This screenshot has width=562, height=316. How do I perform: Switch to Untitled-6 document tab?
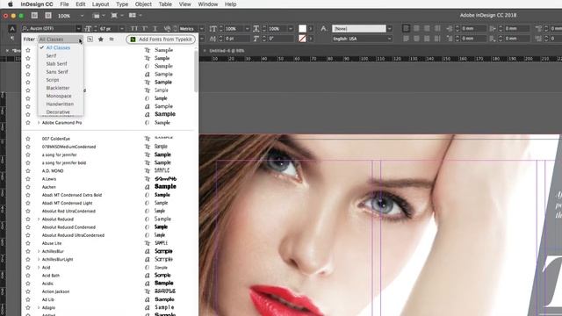click(227, 51)
